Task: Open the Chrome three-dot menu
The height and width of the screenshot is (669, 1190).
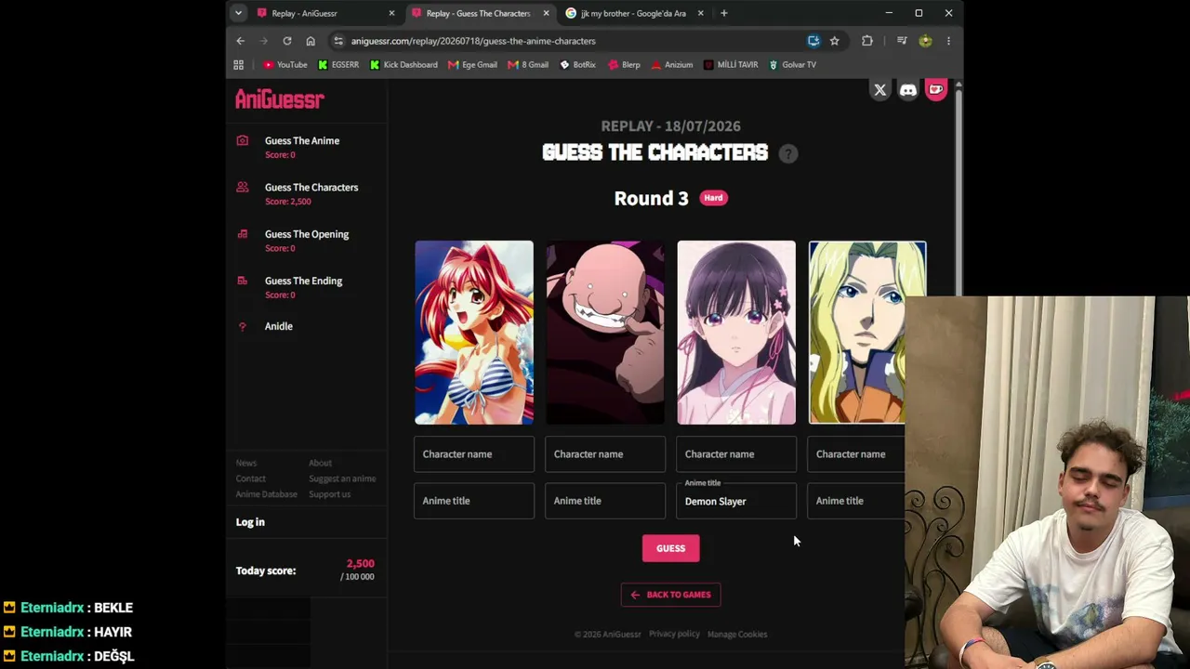Action: (948, 41)
